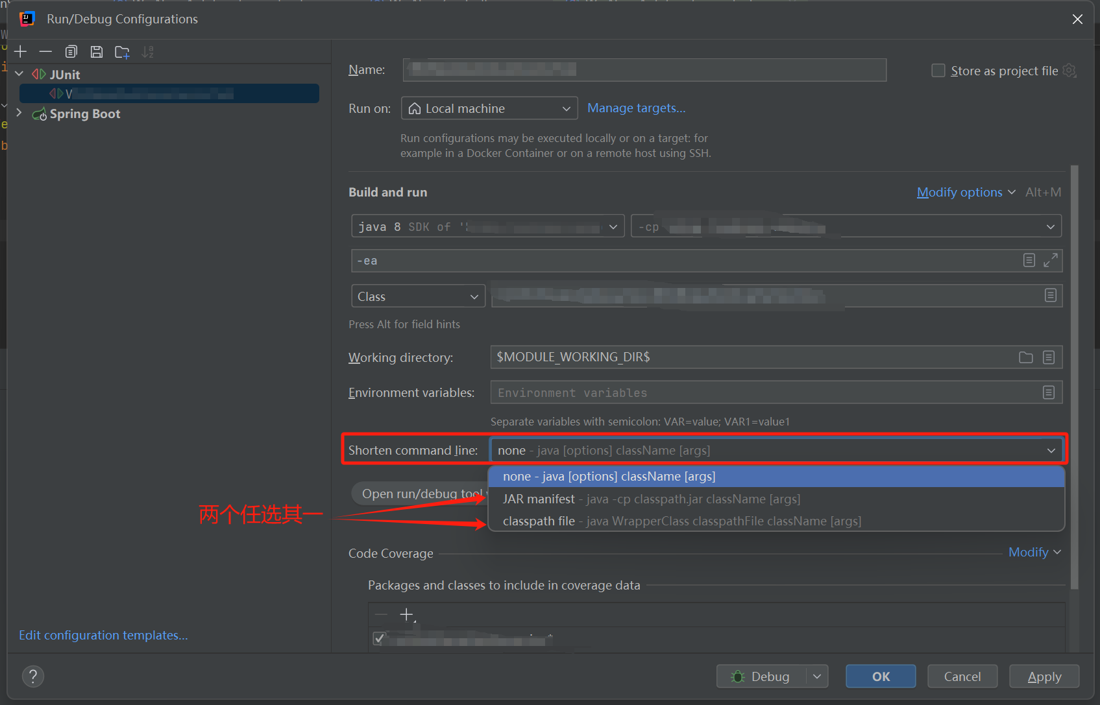Click the Manage targets link
1100x705 pixels.
click(x=636, y=108)
